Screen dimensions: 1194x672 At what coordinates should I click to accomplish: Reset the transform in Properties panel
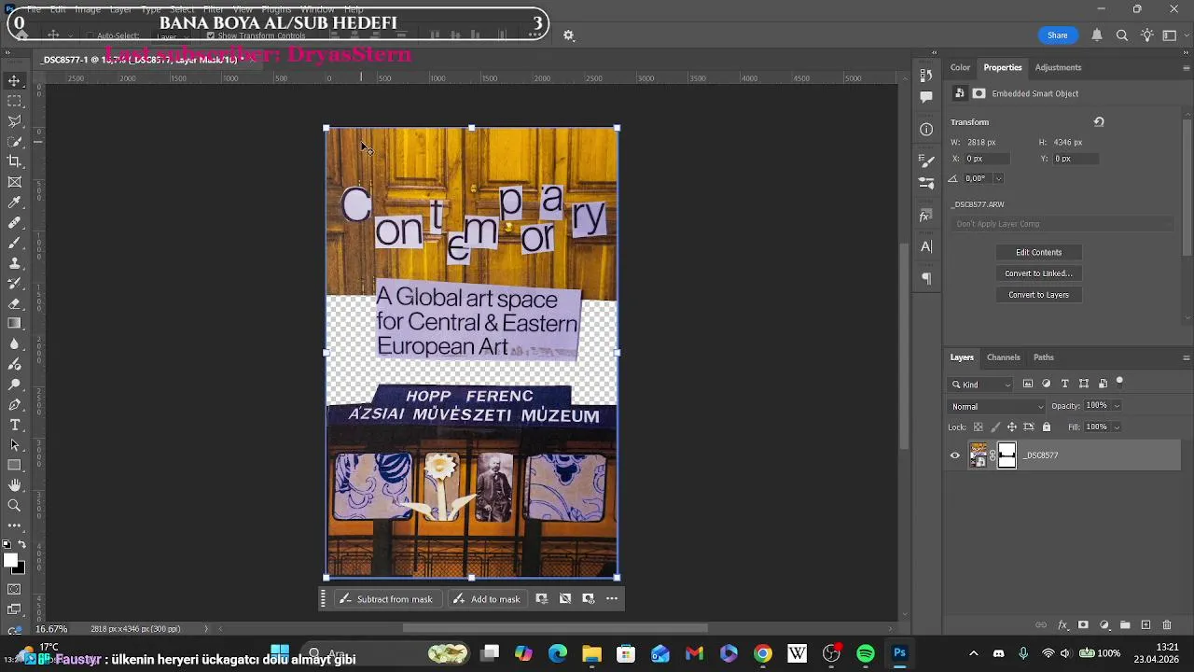(1099, 122)
